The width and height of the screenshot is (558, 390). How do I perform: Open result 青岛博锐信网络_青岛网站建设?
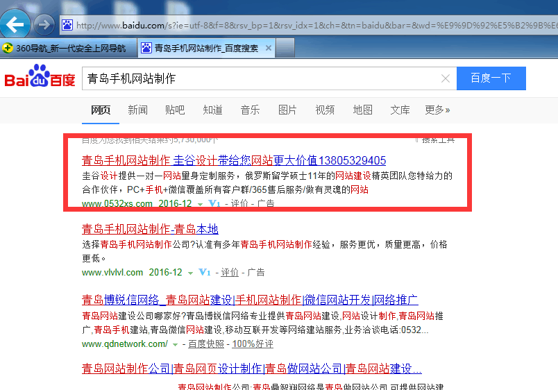coord(250,300)
